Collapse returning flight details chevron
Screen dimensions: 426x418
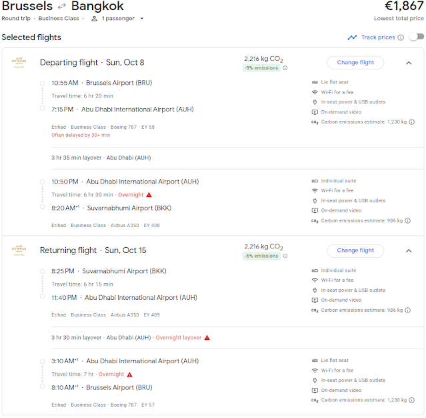409,250
